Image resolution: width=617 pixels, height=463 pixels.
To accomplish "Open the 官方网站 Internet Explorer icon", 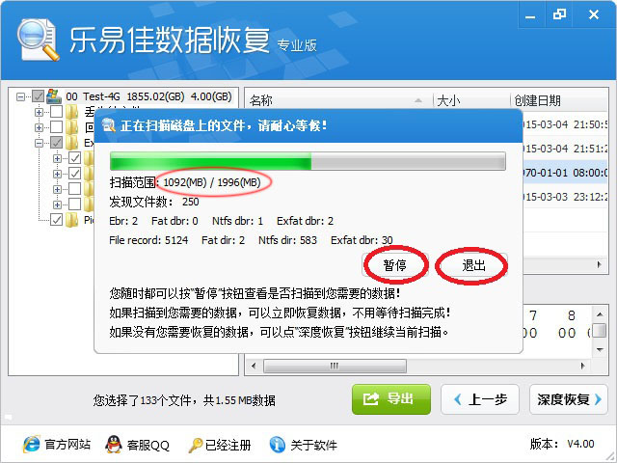I will click(x=32, y=445).
